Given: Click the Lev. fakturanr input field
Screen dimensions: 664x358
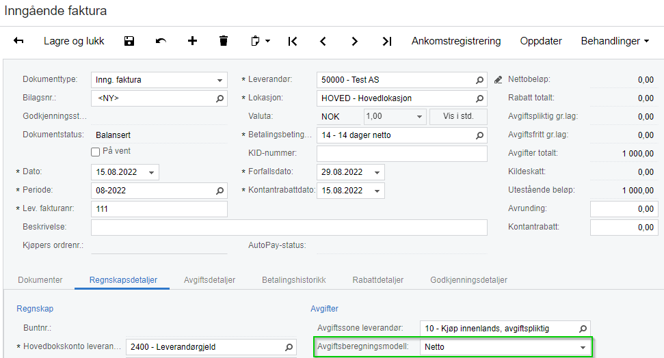Looking at the screenshot, I should pyautogui.click(x=159, y=209).
